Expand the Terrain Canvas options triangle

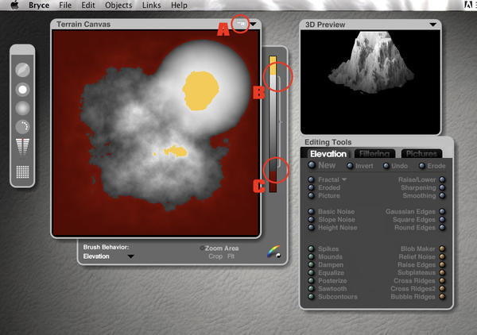tap(253, 24)
